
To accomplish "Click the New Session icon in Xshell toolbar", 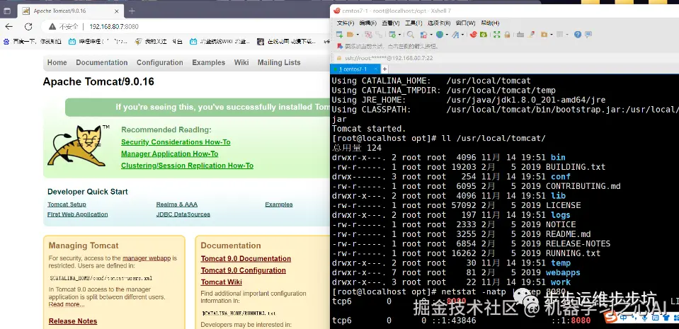I will [x=340, y=35].
